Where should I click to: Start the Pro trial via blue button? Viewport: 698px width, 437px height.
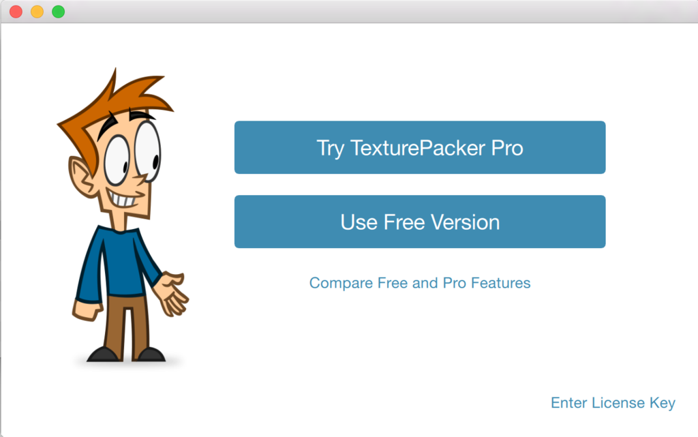point(420,147)
